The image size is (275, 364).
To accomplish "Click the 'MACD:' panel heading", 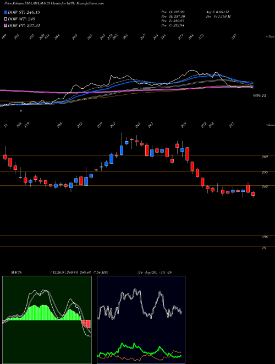I will (16, 272).
